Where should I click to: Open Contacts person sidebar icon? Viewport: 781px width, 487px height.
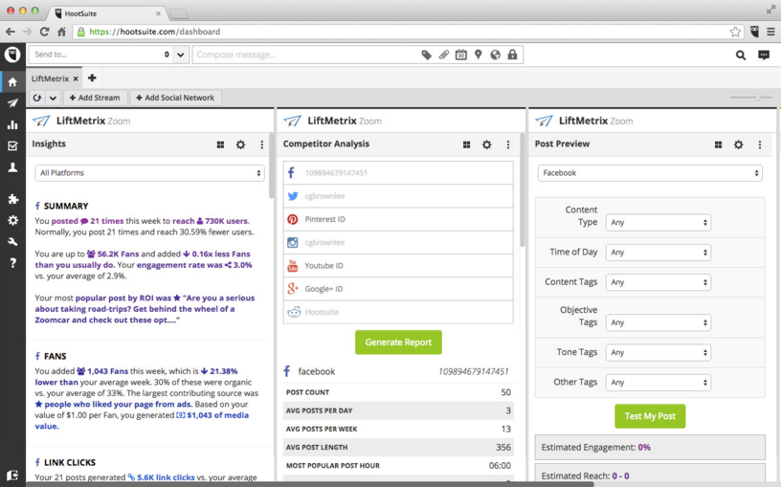[x=12, y=167]
